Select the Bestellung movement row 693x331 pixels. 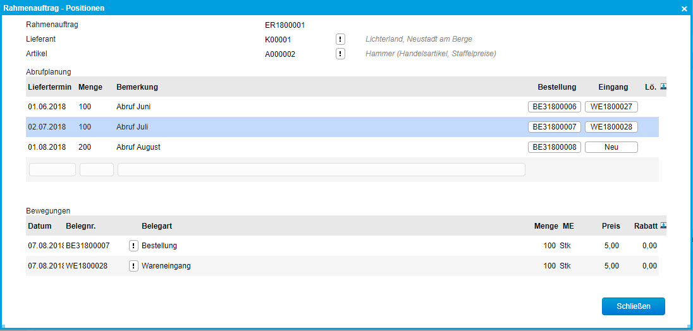pyautogui.click(x=342, y=246)
